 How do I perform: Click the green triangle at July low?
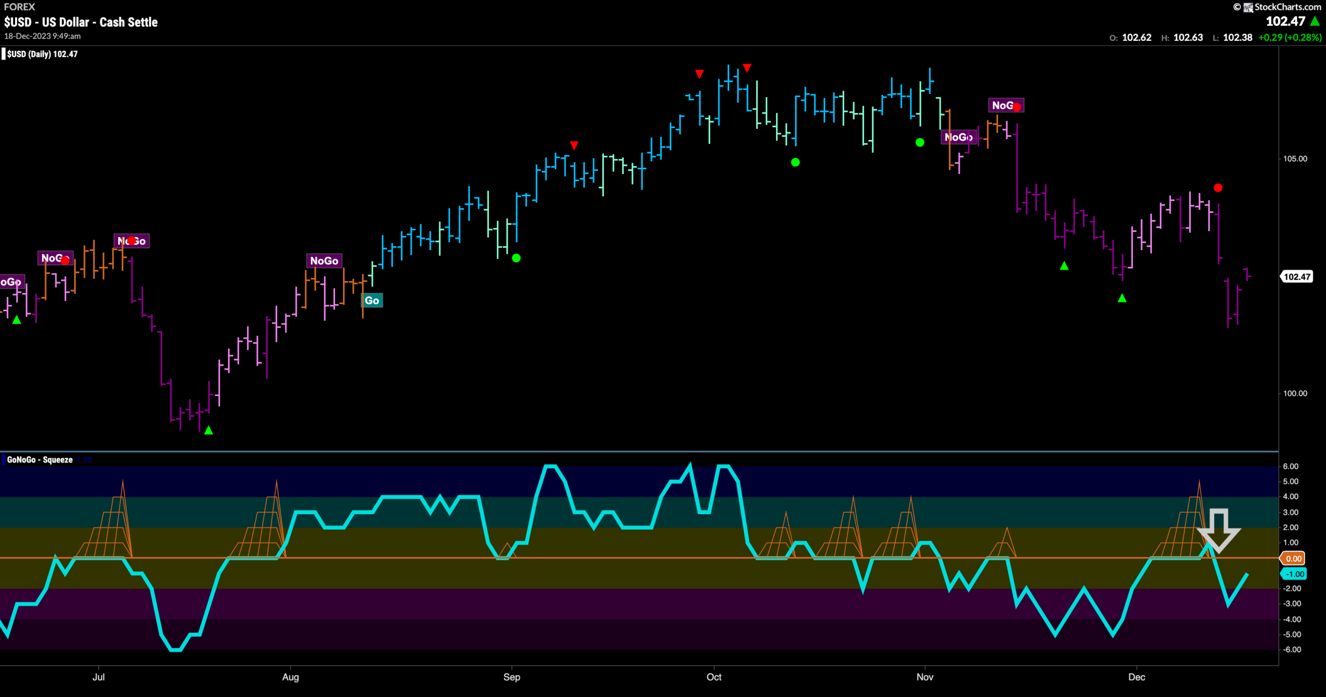208,430
